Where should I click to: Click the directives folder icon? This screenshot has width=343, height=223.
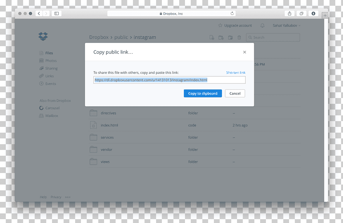(x=93, y=113)
